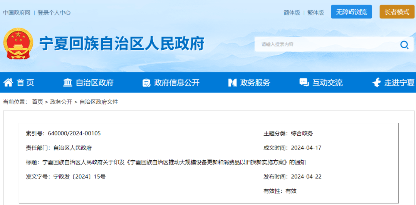
Task: Open the 互动交流 menu
Action: pos(327,82)
